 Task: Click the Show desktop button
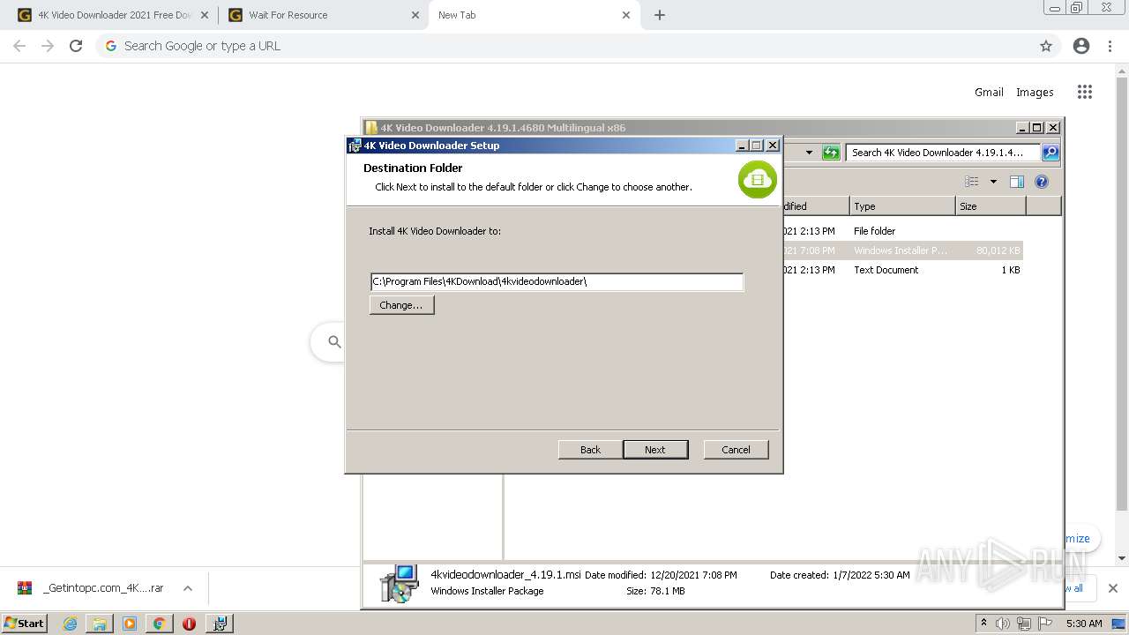1119,624
